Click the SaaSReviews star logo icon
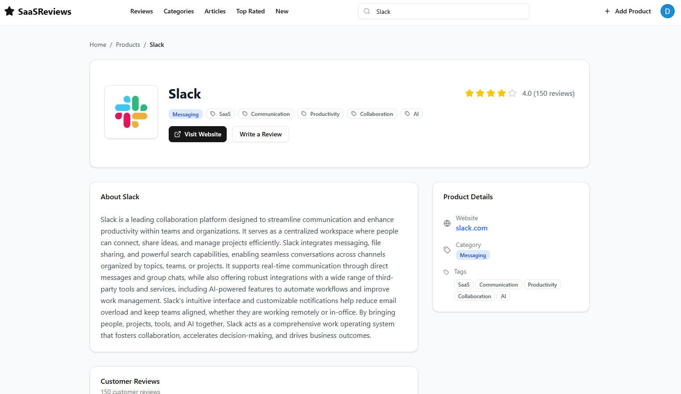The image size is (681, 394). coord(9,11)
